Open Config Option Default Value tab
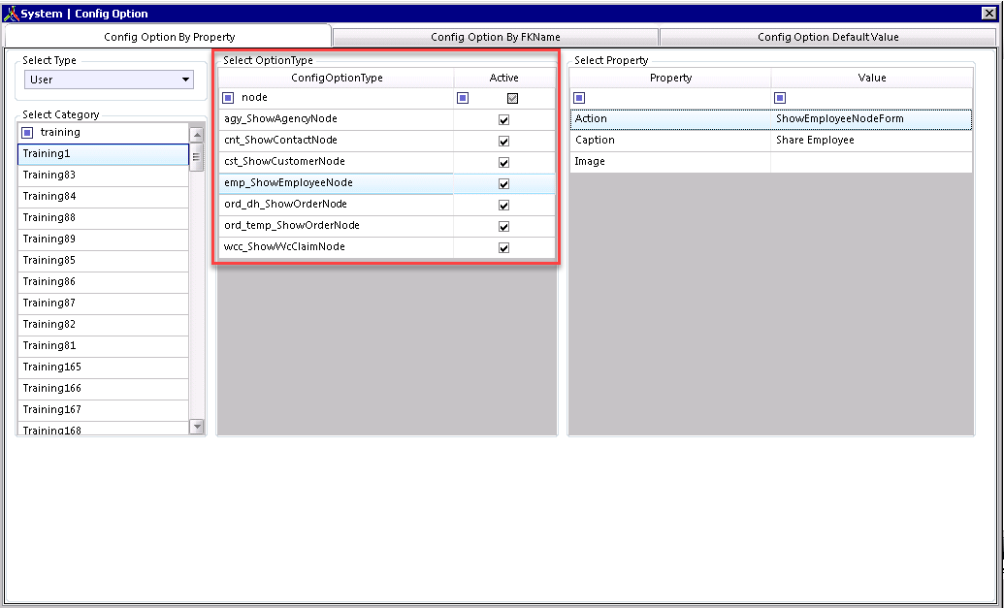The image size is (1004, 608). tap(827, 37)
